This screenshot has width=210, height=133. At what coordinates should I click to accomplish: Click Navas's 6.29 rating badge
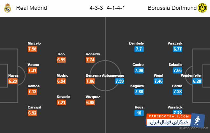coord(13,81)
